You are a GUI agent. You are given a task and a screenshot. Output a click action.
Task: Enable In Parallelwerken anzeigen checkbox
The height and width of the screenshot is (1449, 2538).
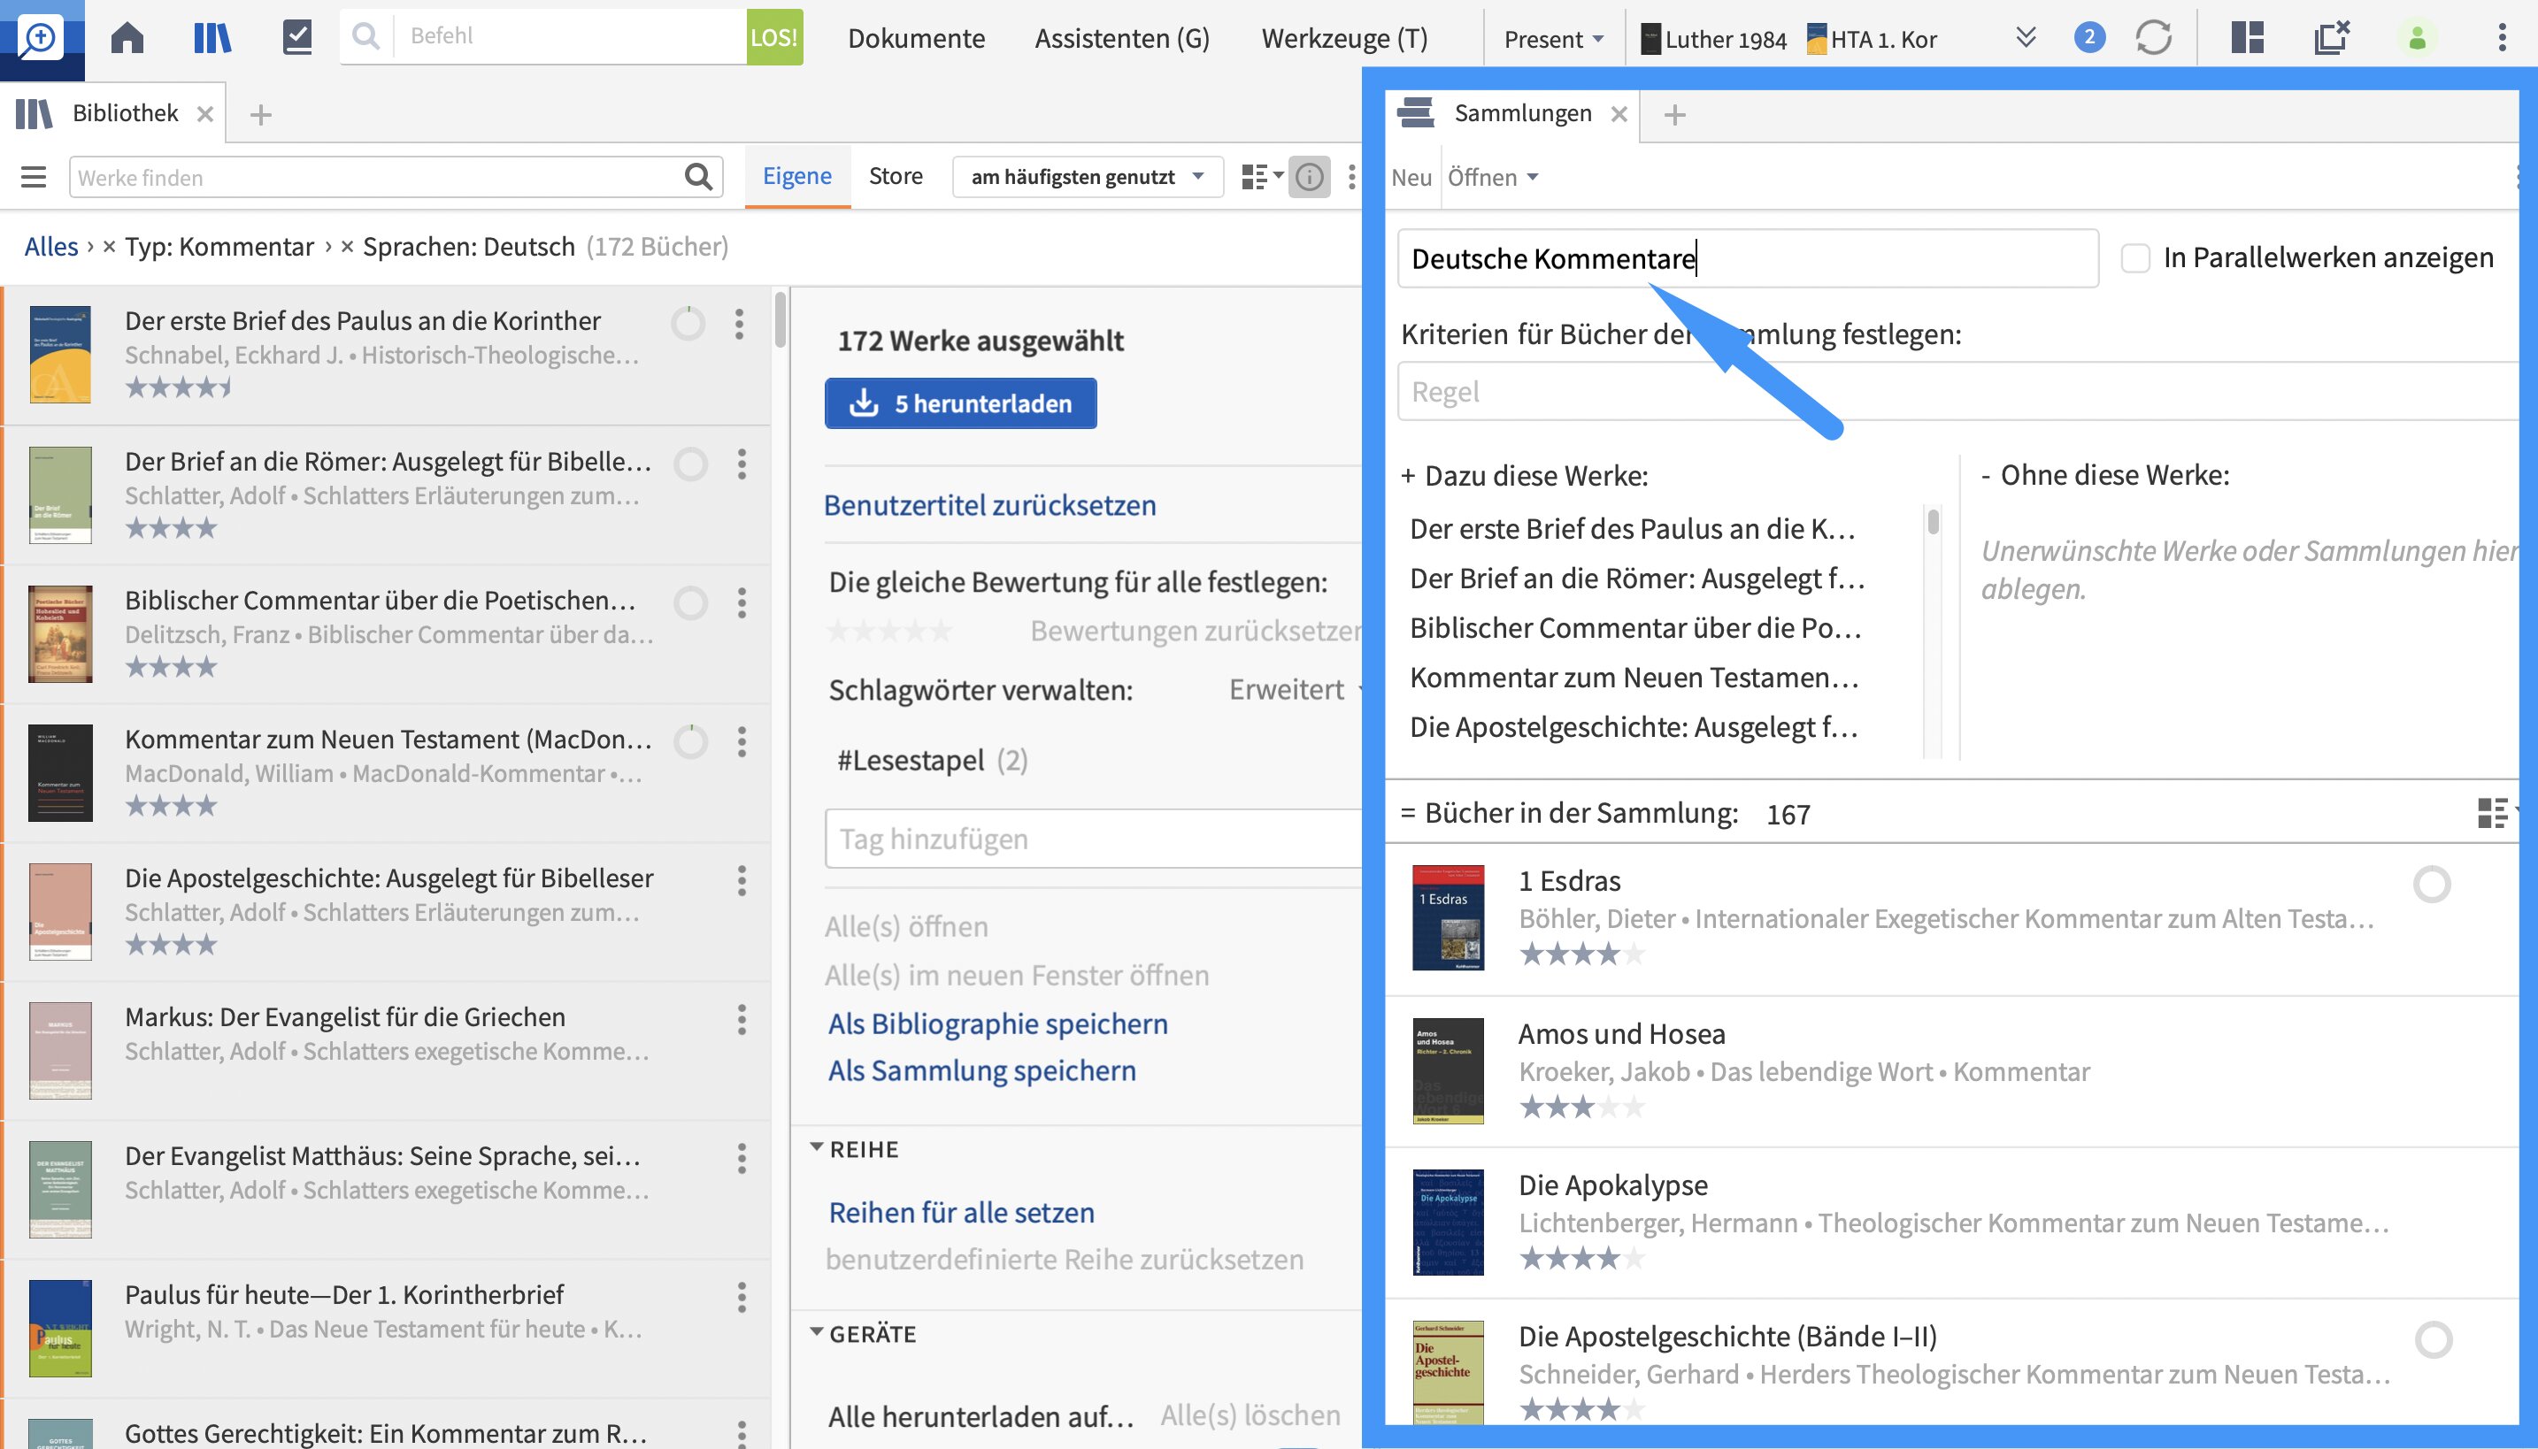pyautogui.click(x=2134, y=257)
